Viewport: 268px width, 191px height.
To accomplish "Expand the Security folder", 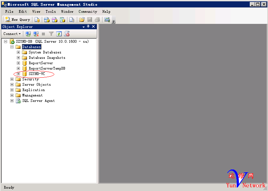I will click(12, 79).
